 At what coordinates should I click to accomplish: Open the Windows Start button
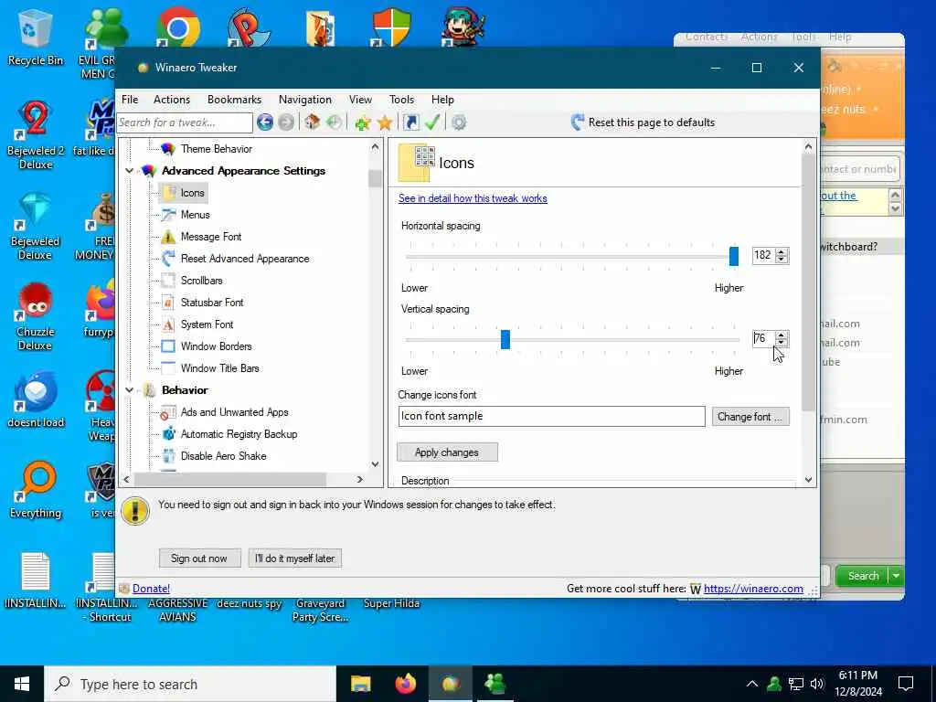tap(22, 684)
